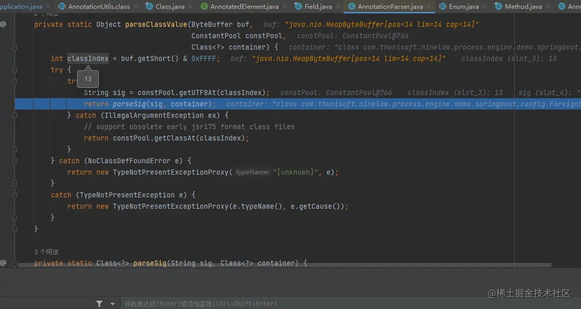
Task: Close the Enum.java tab
Action: [485, 6]
